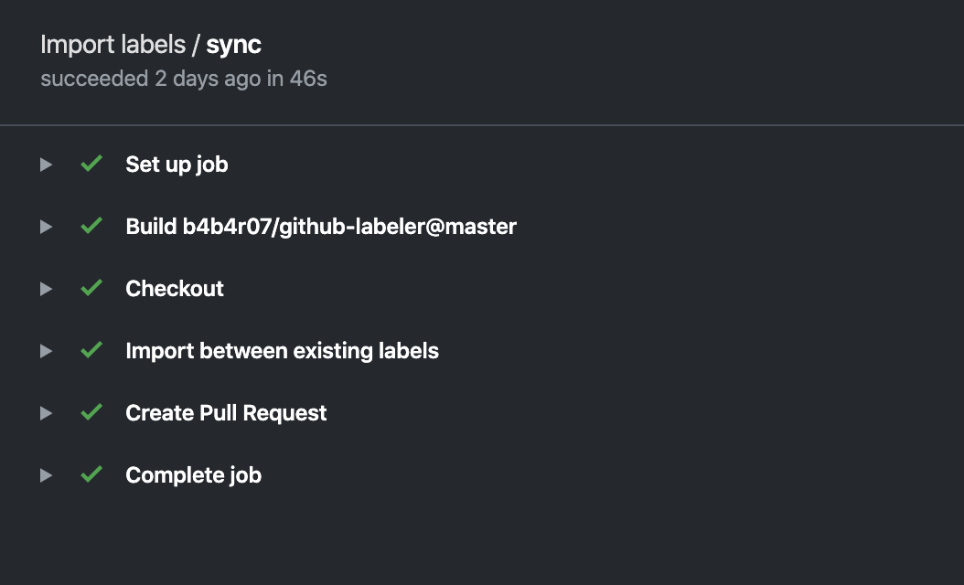Expand the Checkout step triangle
The height and width of the screenshot is (585, 964).
pos(46,289)
